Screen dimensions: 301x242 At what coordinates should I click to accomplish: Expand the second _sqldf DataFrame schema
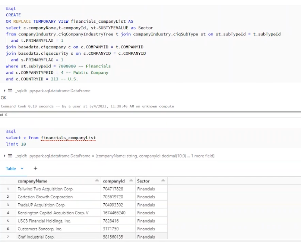[4, 156]
